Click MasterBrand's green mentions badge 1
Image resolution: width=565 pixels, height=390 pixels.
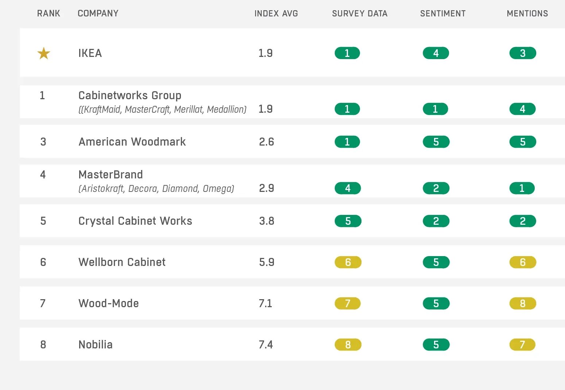click(522, 188)
